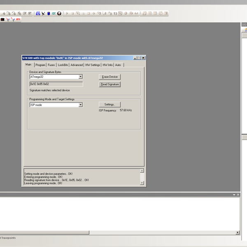
Task: Click the black chip icon on second toolbar row
Action: 2,19
